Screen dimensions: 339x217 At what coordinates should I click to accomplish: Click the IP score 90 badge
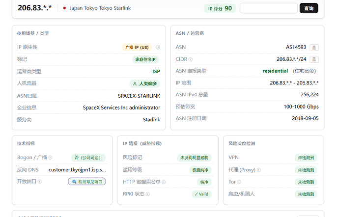coord(220,8)
